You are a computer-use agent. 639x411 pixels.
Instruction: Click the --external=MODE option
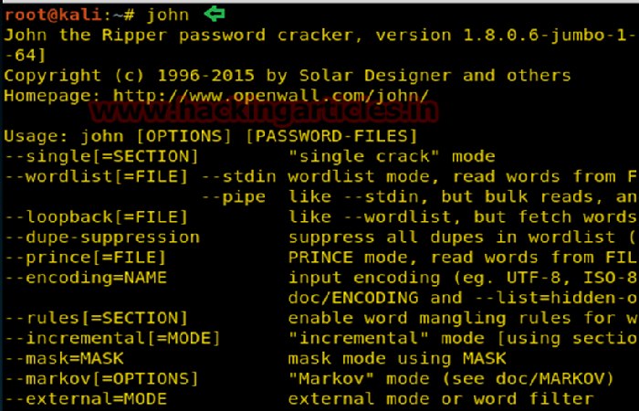(86, 399)
